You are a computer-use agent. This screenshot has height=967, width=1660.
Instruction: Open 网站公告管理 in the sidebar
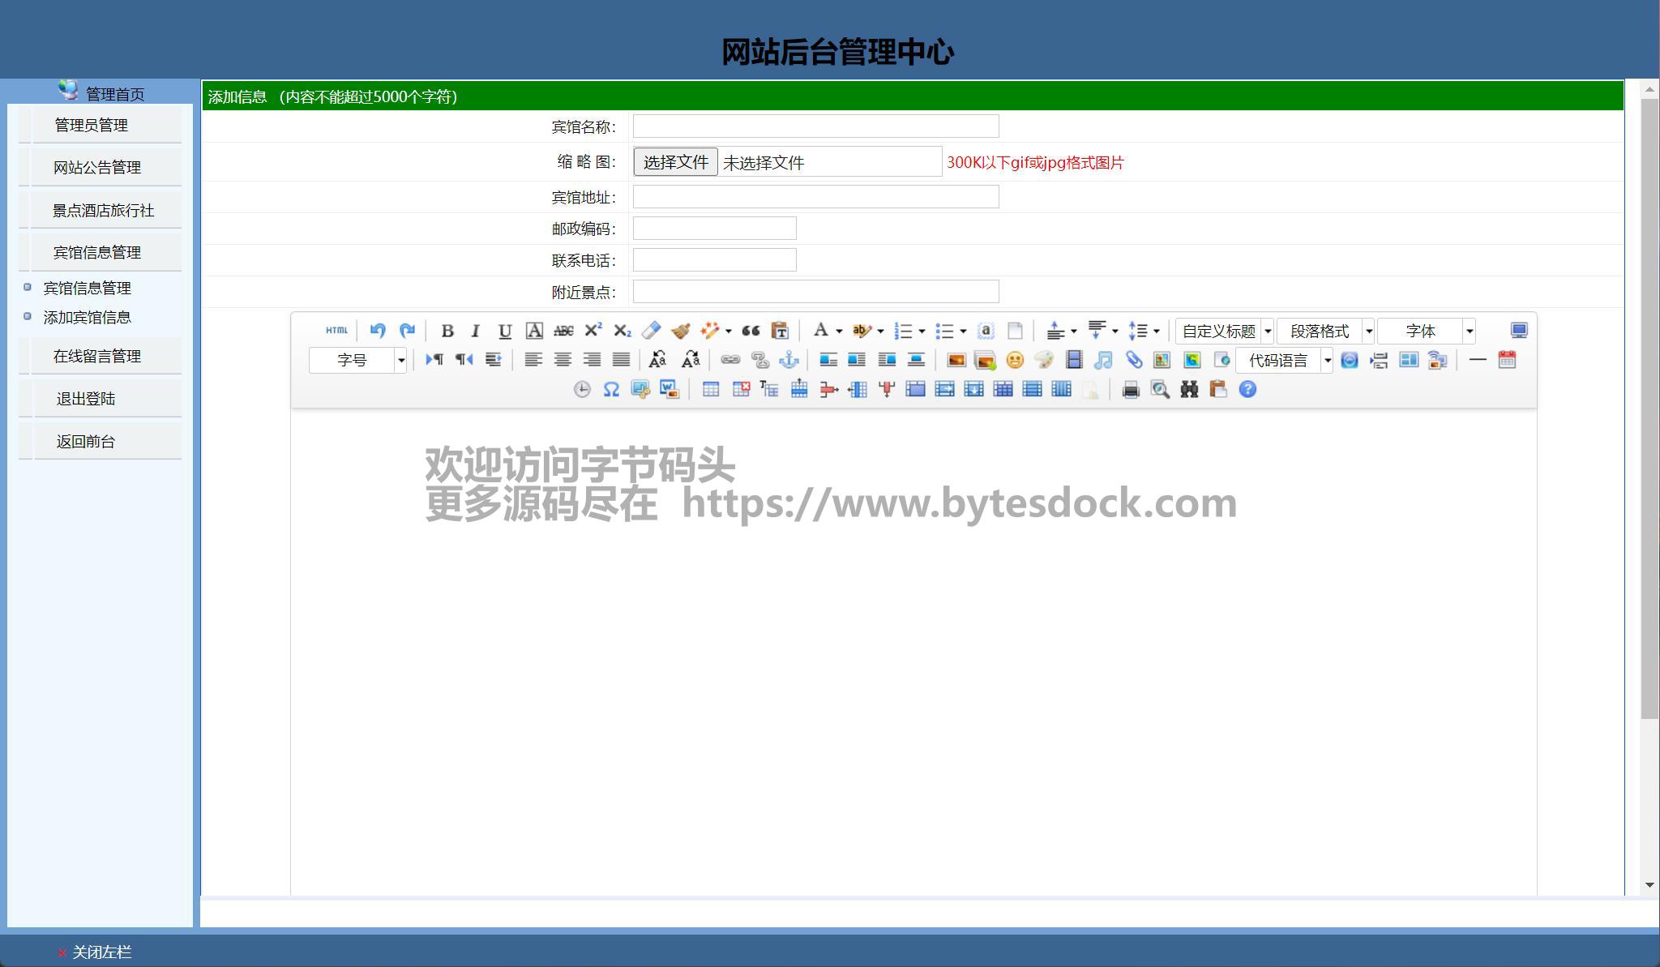(97, 168)
